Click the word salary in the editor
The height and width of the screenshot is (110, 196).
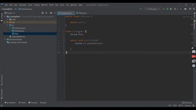82,22
